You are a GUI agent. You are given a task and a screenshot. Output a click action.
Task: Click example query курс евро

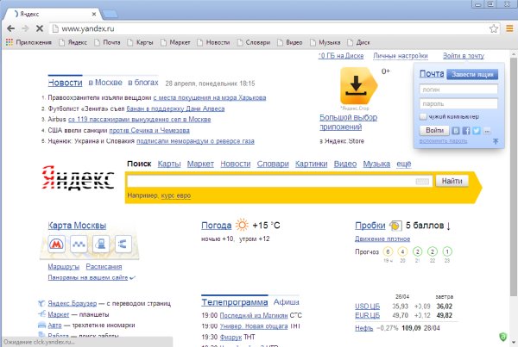pos(176,195)
